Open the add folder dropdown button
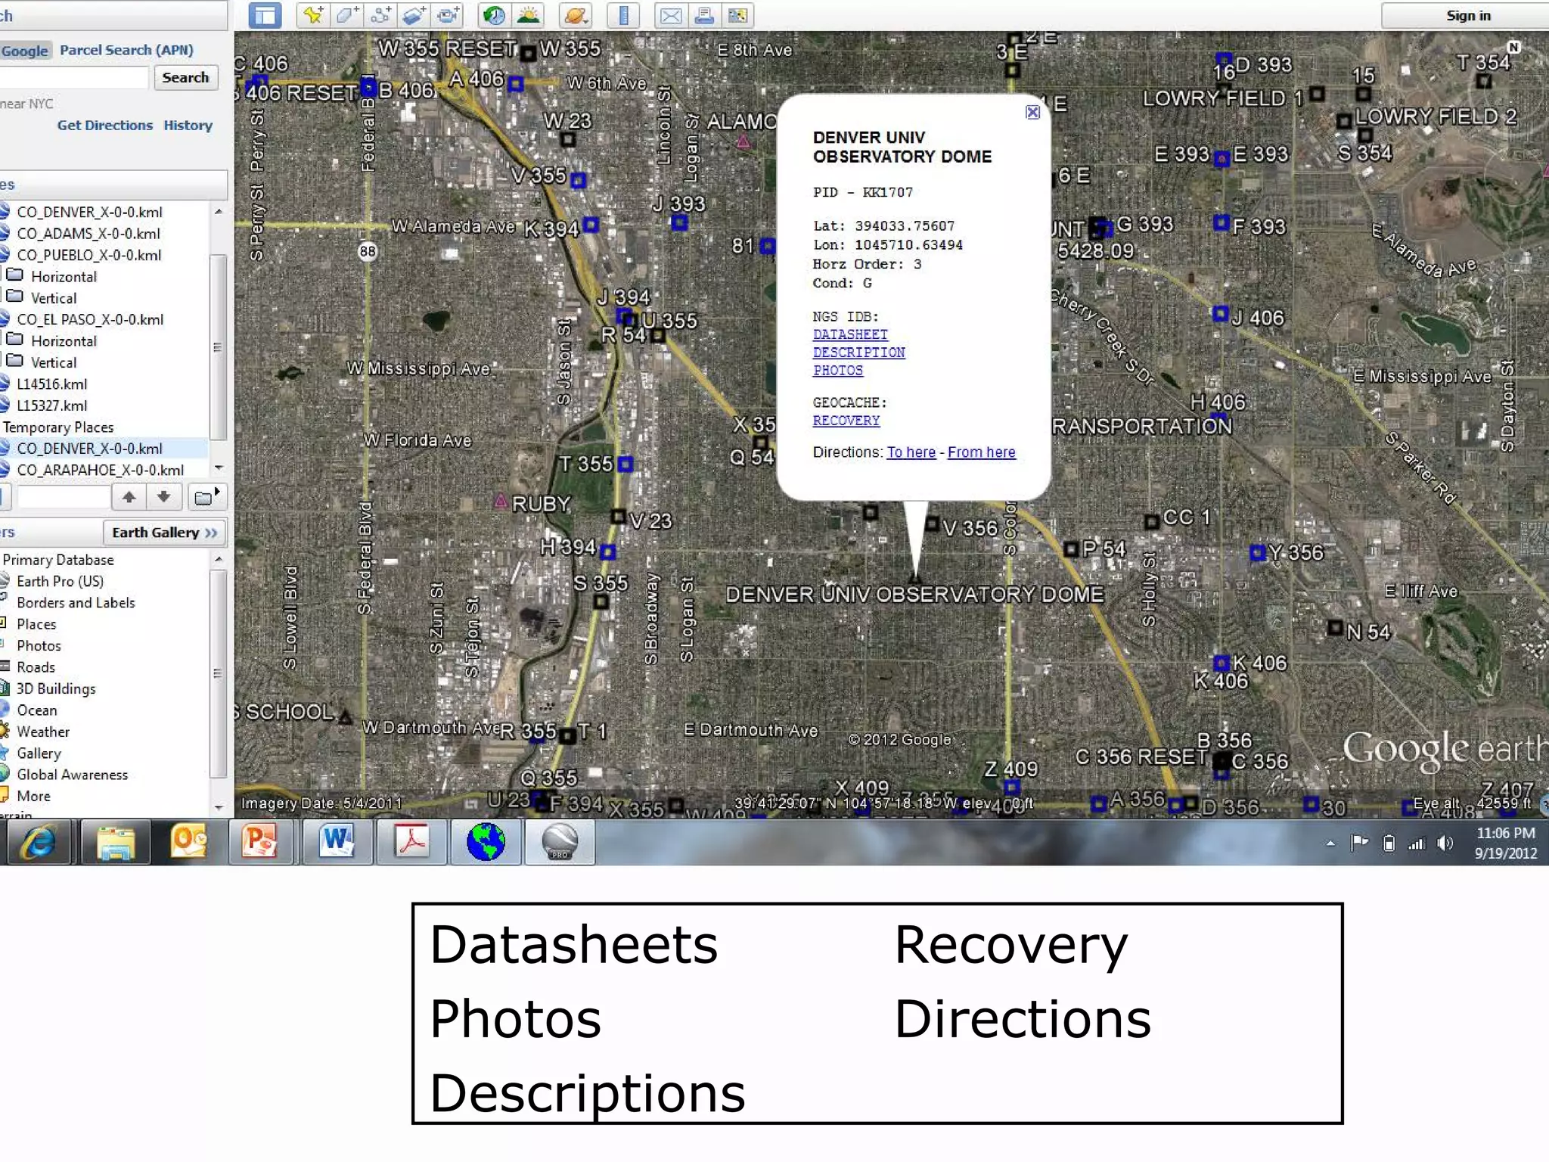 point(206,497)
